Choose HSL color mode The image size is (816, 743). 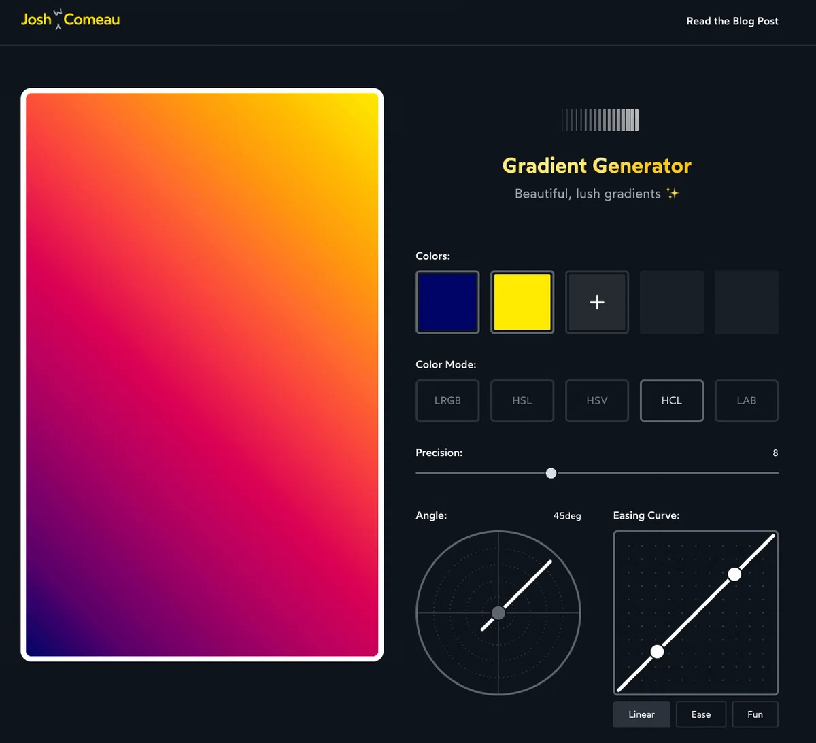coord(522,400)
